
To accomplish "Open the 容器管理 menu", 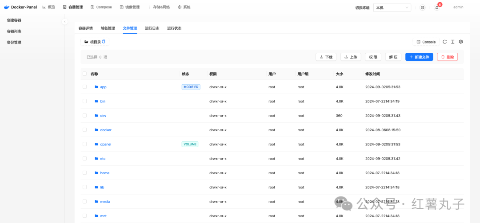I will click(73, 7).
